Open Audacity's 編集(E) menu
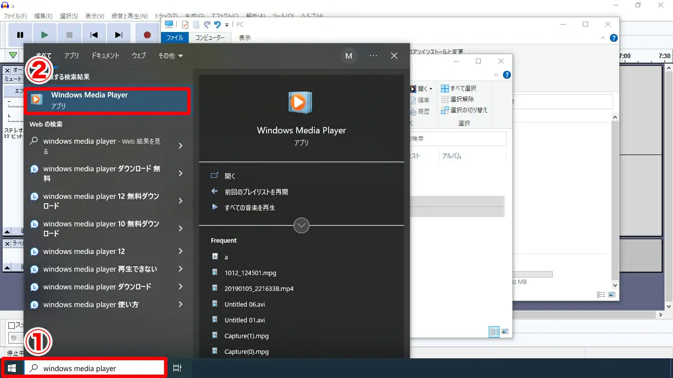673x378 pixels. pyautogui.click(x=43, y=16)
